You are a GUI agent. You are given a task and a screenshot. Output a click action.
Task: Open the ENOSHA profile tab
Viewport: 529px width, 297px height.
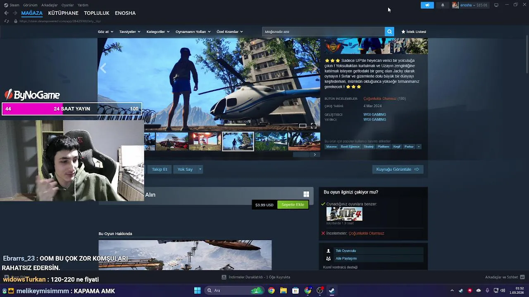click(125, 13)
